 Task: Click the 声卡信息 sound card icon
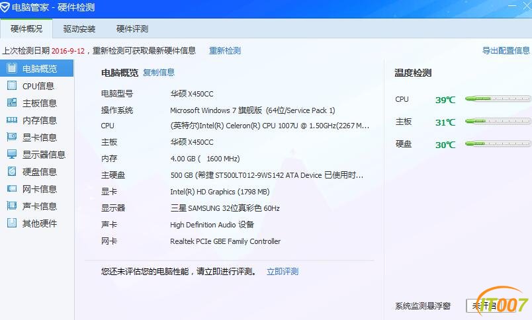[x=11, y=206]
